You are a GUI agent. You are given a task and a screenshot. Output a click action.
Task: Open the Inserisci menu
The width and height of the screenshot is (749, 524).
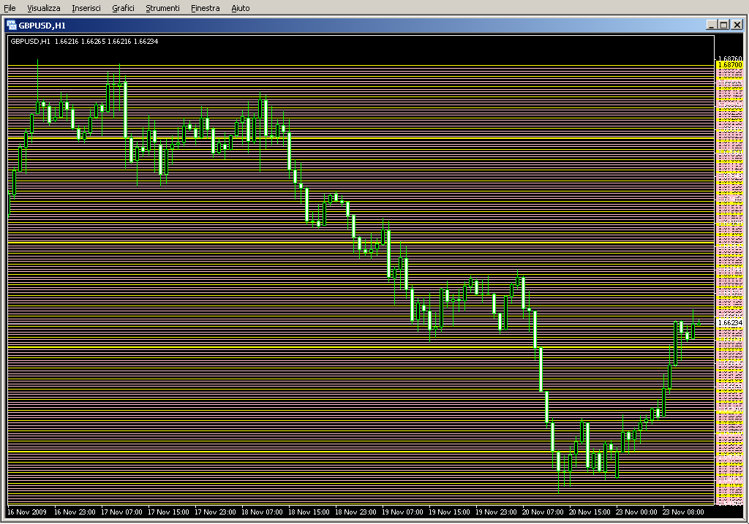pyautogui.click(x=86, y=8)
